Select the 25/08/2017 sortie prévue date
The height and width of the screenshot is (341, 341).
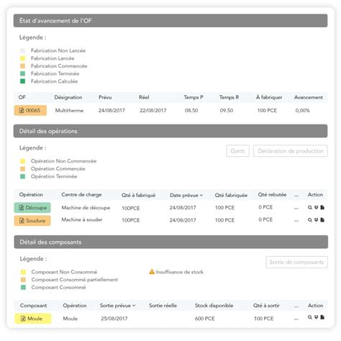coord(114,319)
